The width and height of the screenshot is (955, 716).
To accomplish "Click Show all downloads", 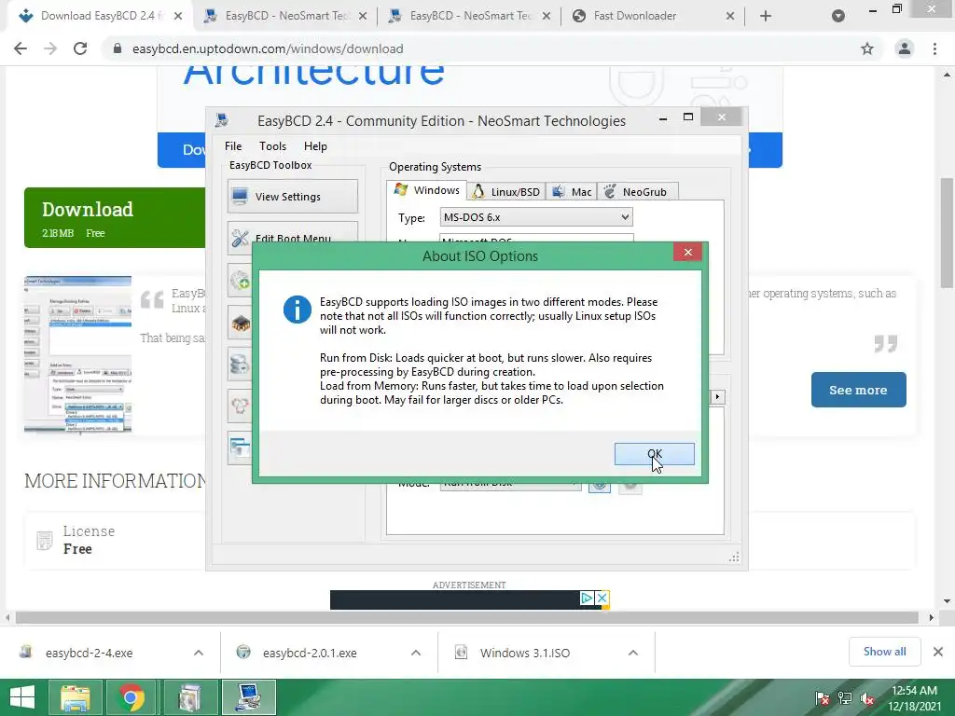I will (x=884, y=652).
